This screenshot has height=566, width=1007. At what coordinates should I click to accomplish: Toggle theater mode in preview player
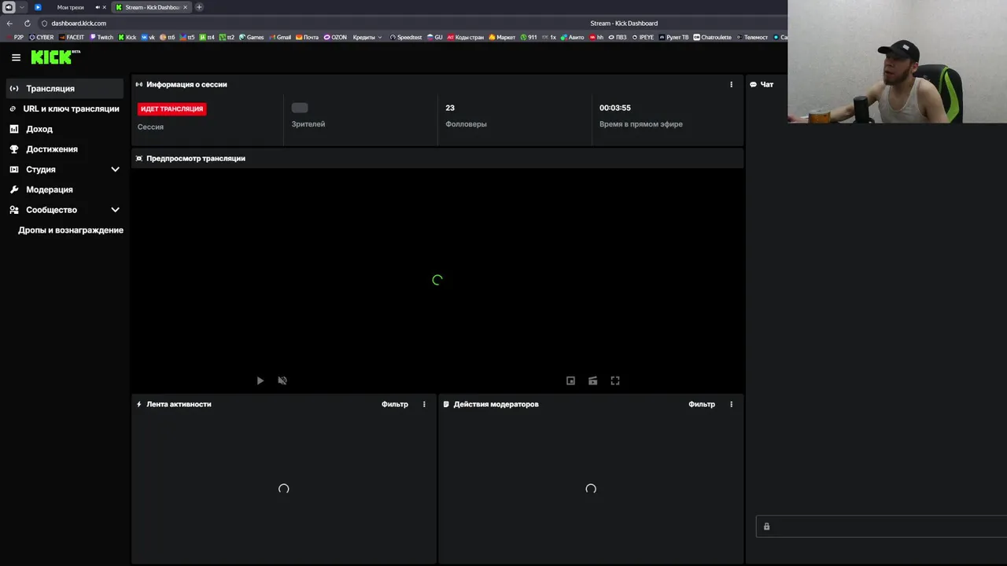click(593, 380)
